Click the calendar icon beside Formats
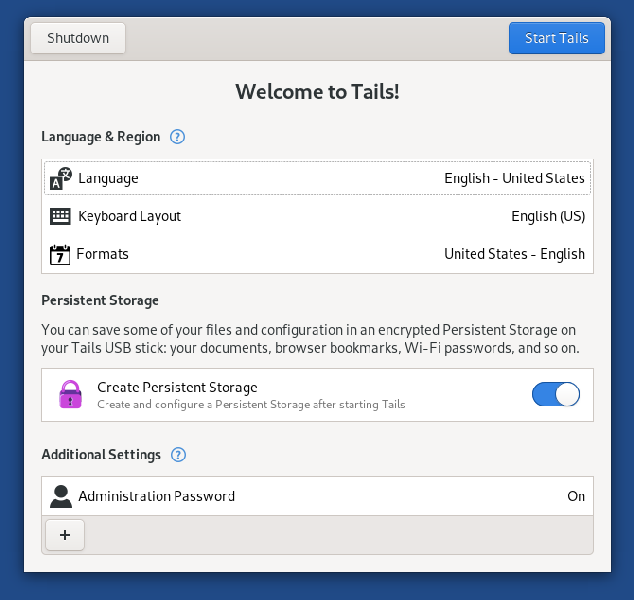The width and height of the screenshot is (634, 600). pyautogui.click(x=60, y=254)
